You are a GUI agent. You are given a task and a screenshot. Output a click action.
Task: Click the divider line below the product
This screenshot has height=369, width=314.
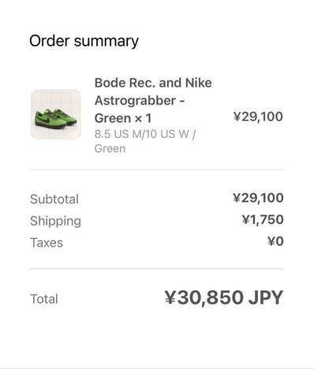click(x=157, y=170)
